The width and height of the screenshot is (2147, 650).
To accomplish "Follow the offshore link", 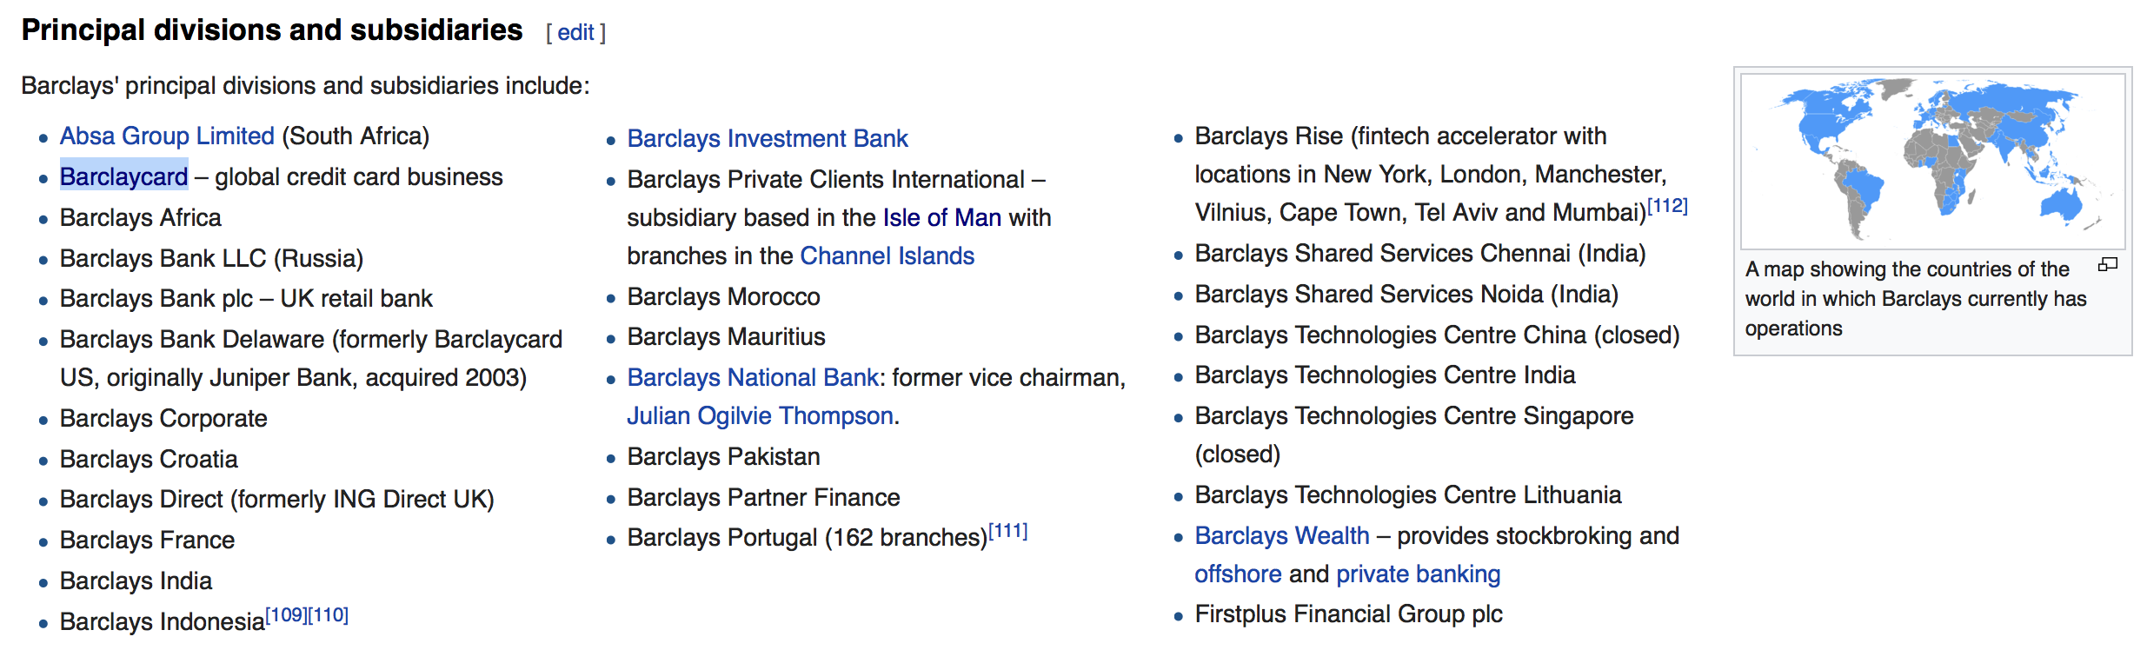I will [1238, 574].
